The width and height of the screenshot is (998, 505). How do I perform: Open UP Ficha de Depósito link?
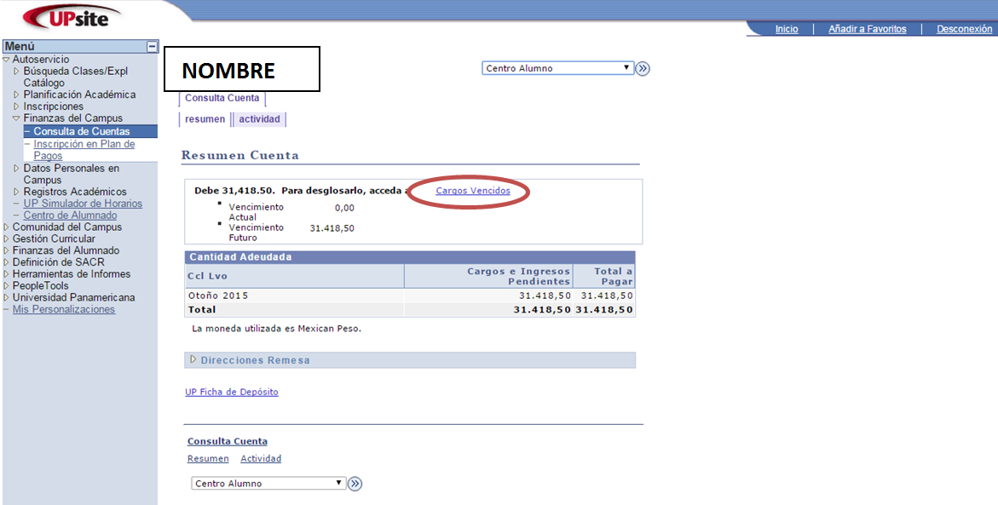point(232,392)
